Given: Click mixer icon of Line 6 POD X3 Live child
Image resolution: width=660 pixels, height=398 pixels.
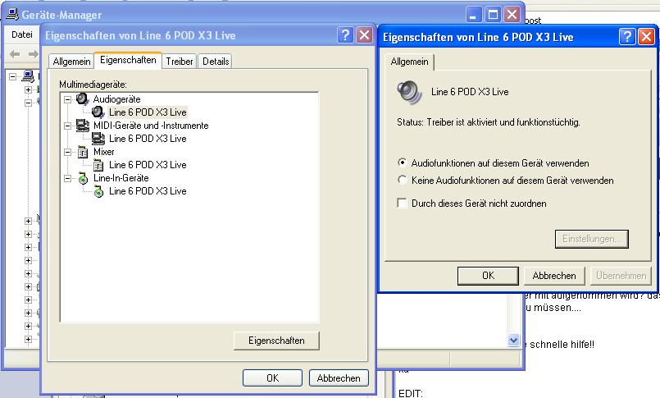Looking at the screenshot, I should (x=98, y=165).
